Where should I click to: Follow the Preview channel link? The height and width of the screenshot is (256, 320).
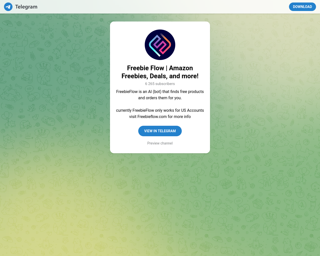point(160,143)
